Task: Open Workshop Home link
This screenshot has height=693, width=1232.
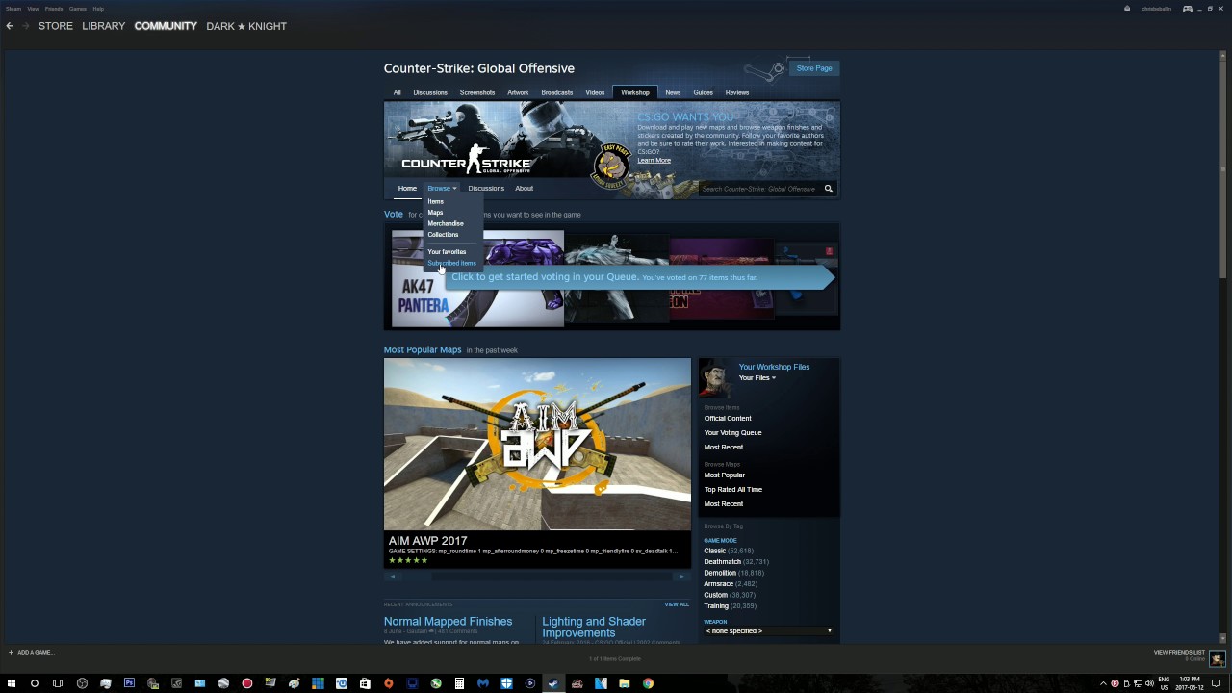Action: 407,189
